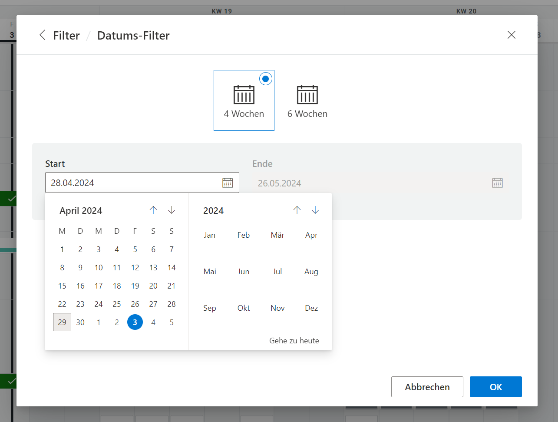The width and height of the screenshot is (558, 422).
Task: Pick day 8 in the April calendar
Action: [62, 268]
